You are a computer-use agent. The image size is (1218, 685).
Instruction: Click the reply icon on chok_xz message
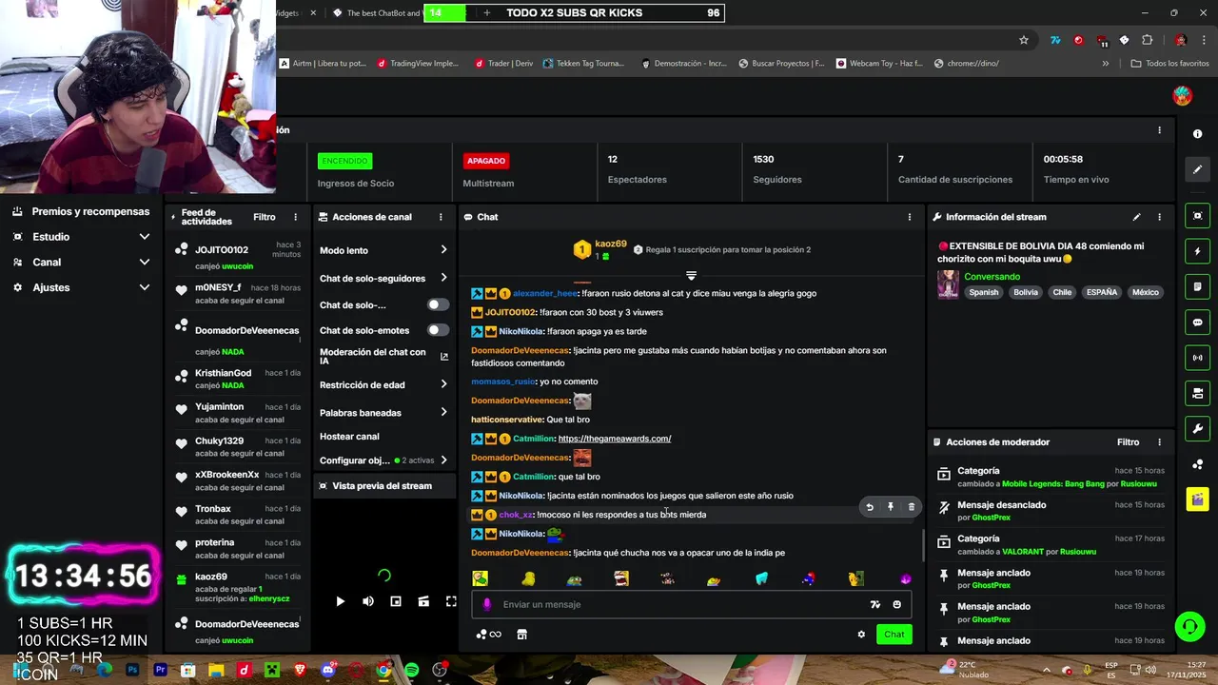click(x=870, y=507)
